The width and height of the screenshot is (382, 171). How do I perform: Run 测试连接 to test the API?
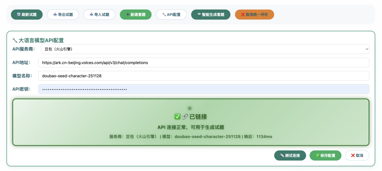pos(290,155)
